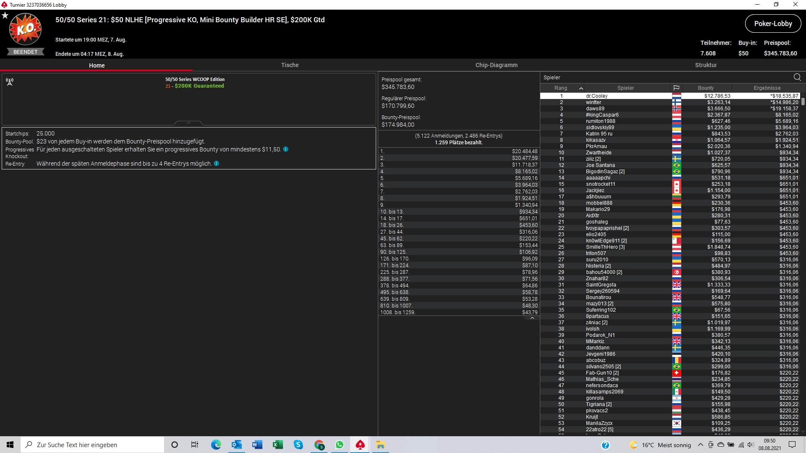
Task: Open info icon beside Re-Entry description
Action: click(217, 164)
